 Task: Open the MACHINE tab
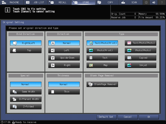12,2
